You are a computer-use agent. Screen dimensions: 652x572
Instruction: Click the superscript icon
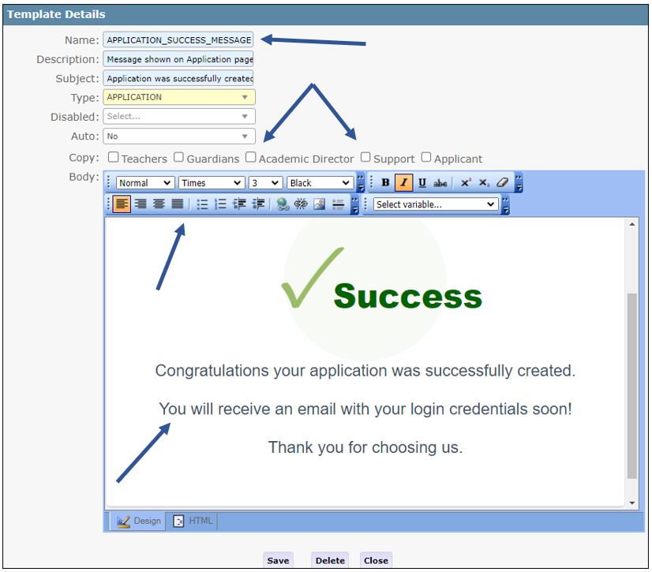(466, 183)
